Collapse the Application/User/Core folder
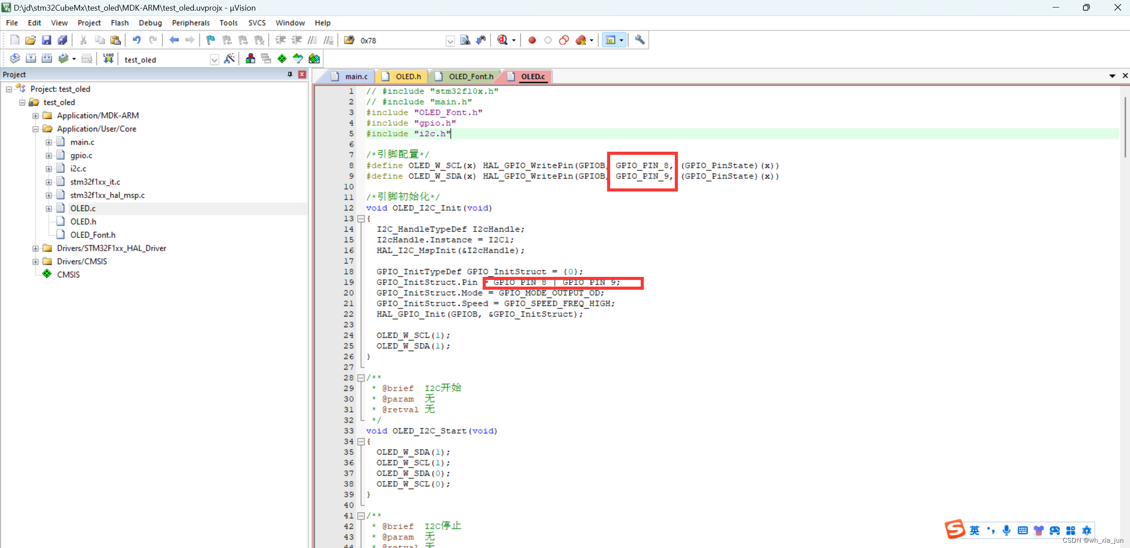Viewport: 1130px width, 548px height. tap(35, 129)
